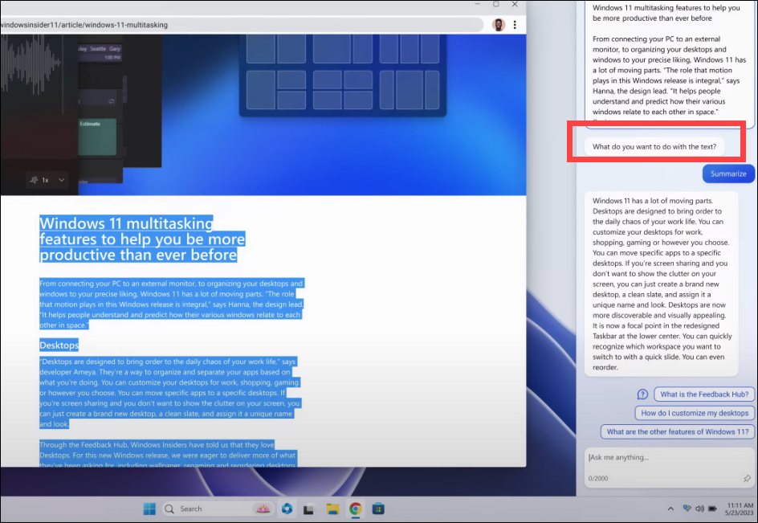
Task: Pick 'What are the other features of Windows 11?'
Action: coord(678,431)
